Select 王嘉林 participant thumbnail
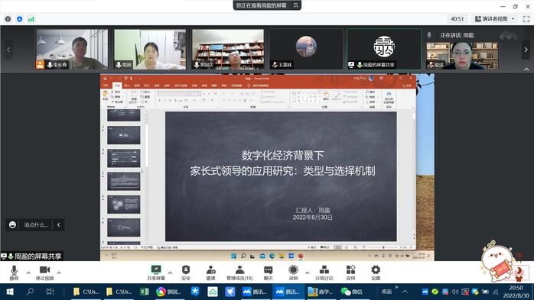 click(x=306, y=50)
